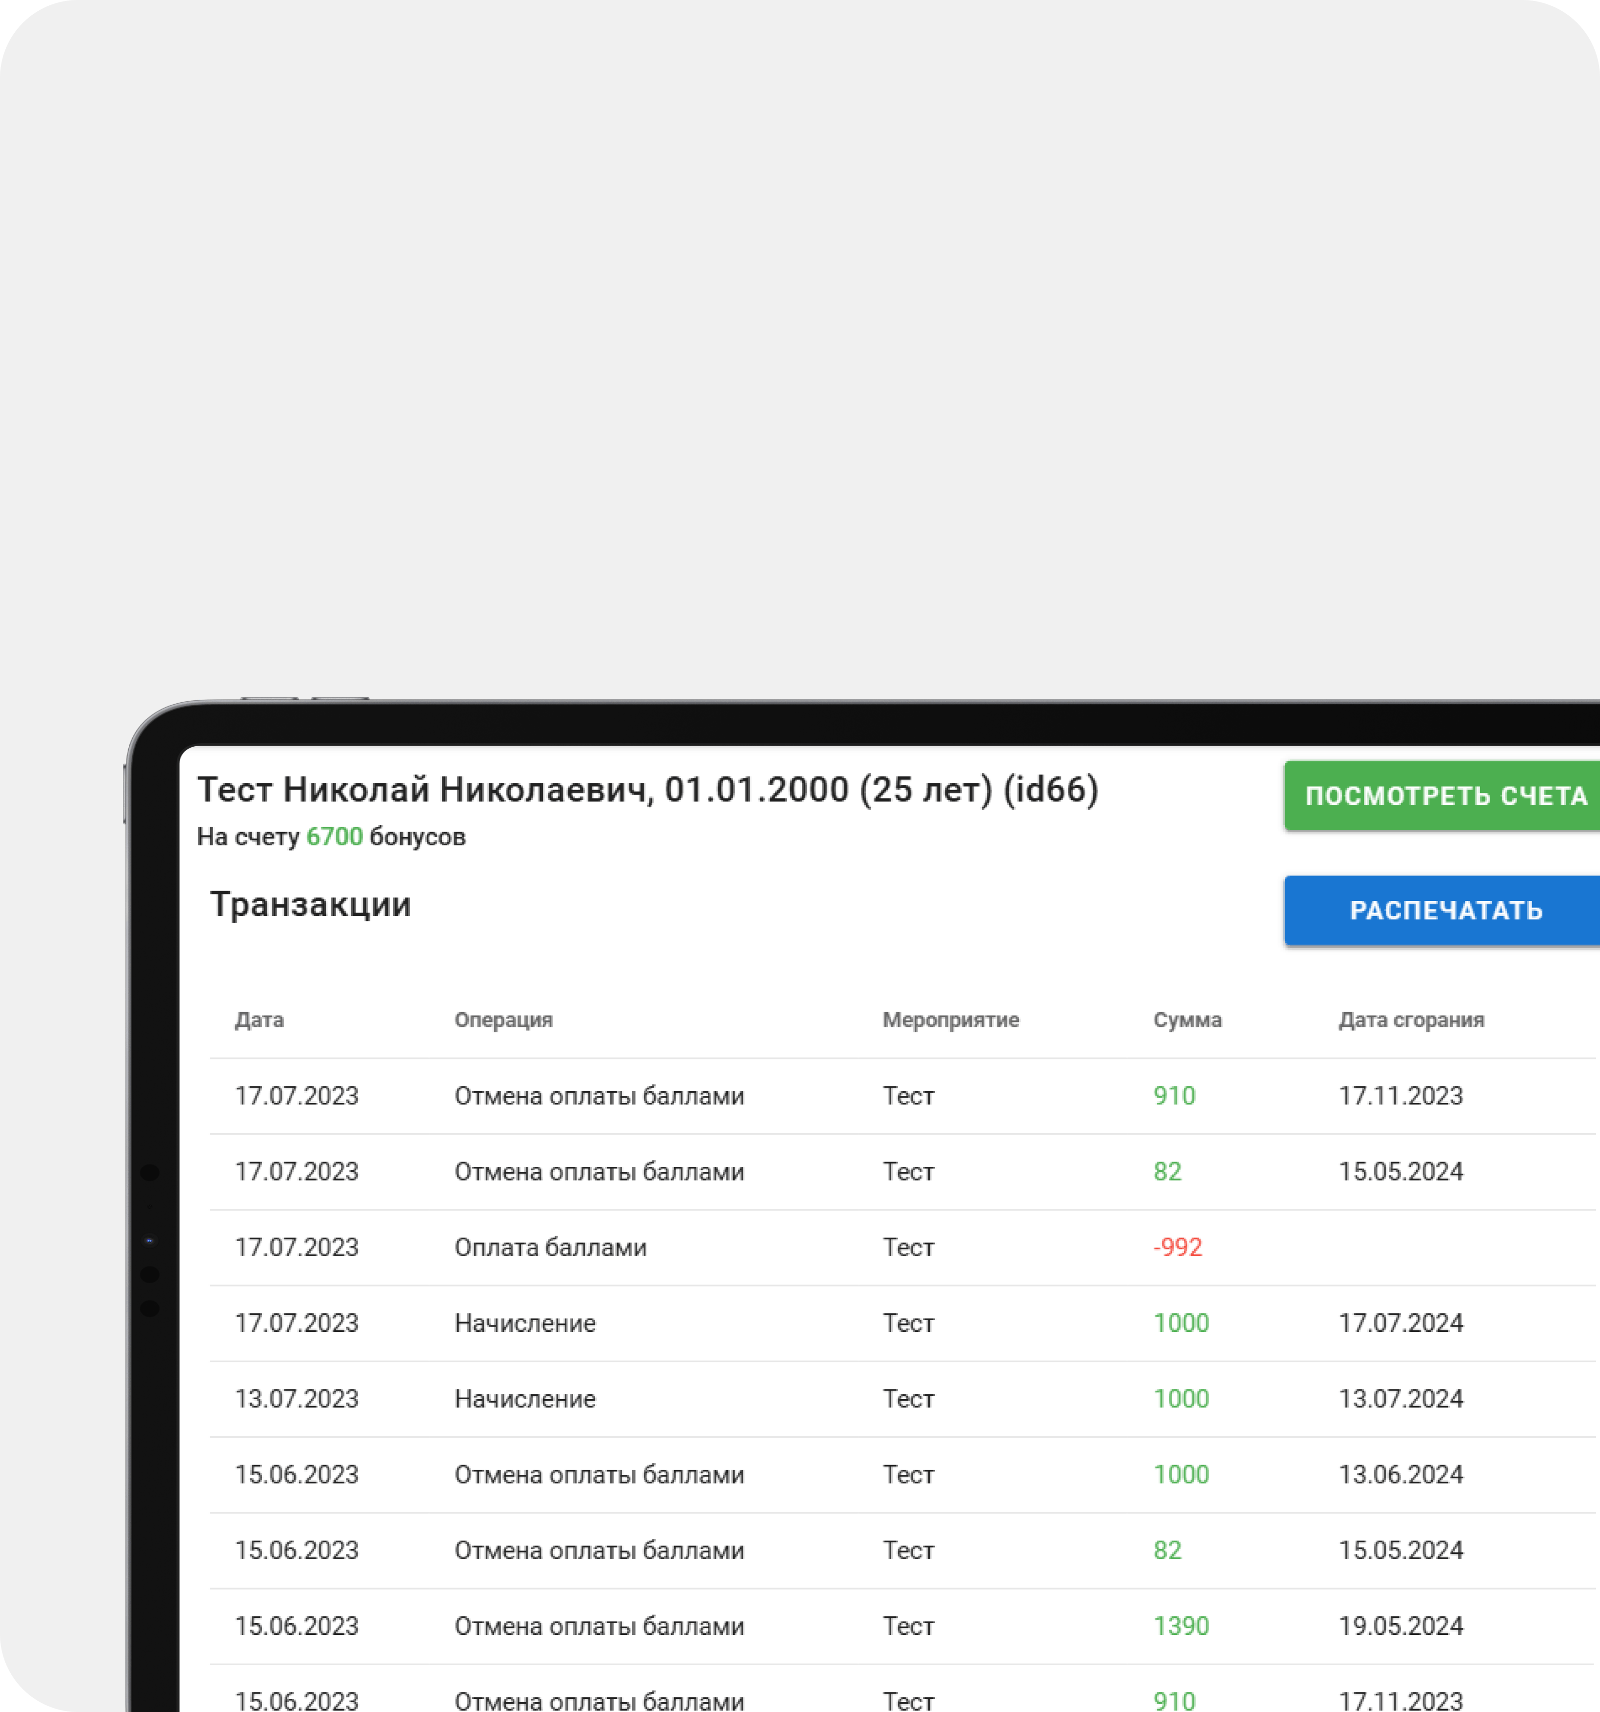
Task: Click the Мероприятие column header
Action: [950, 1019]
